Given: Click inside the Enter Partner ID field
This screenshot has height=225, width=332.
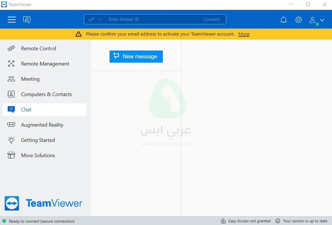Looking at the screenshot, I should [143, 19].
